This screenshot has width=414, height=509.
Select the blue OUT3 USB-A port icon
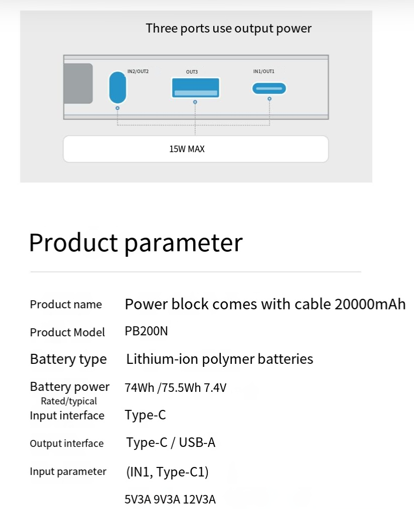click(195, 88)
